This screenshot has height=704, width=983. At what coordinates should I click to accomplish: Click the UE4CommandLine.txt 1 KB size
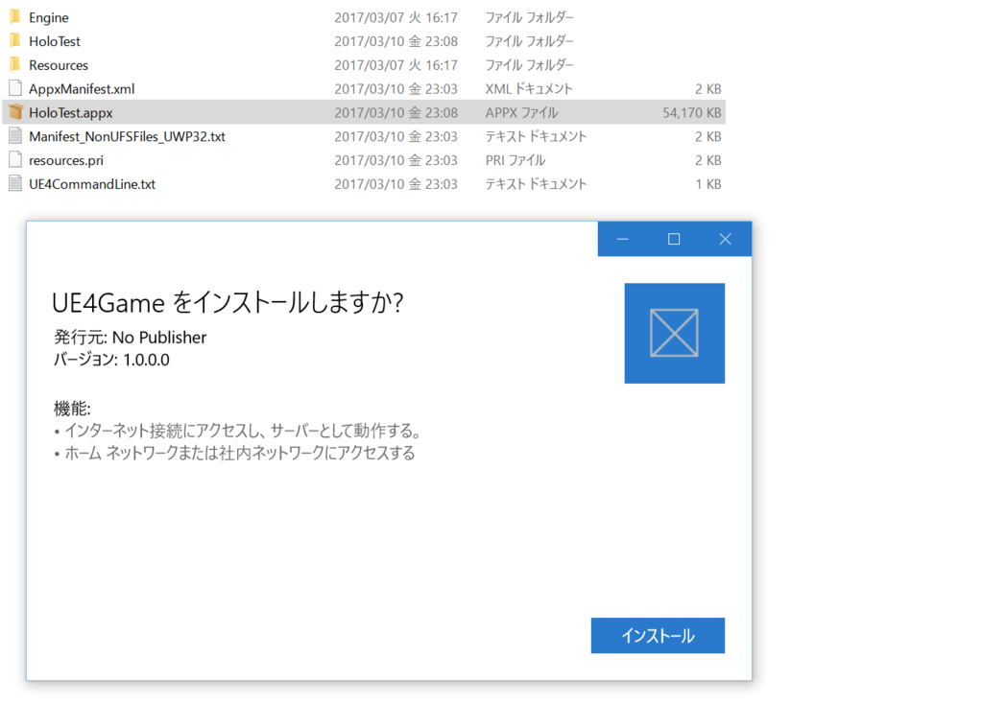pos(708,184)
